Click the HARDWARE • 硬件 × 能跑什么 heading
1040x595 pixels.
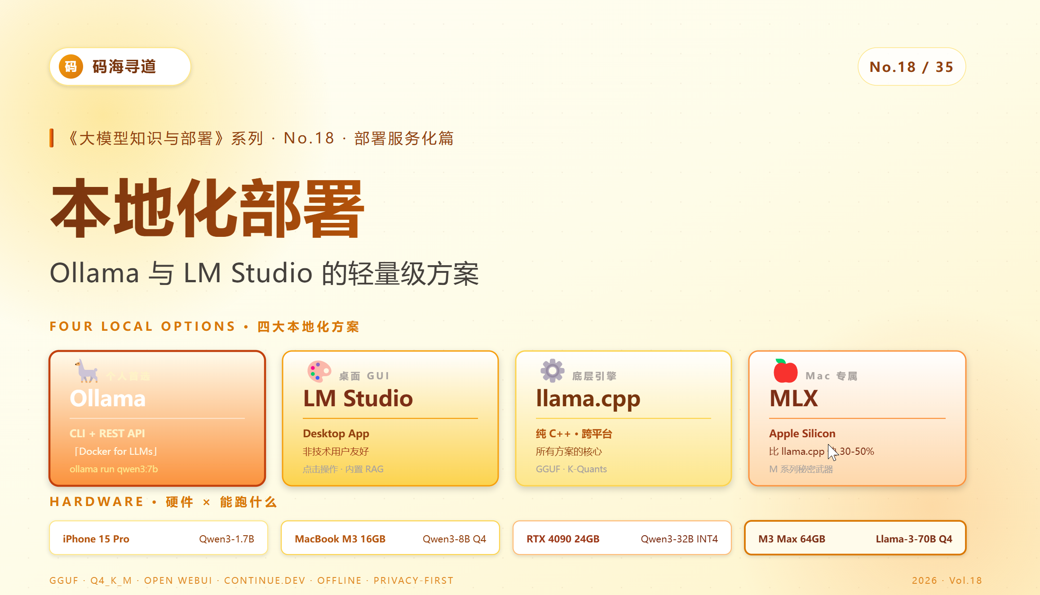tap(163, 502)
